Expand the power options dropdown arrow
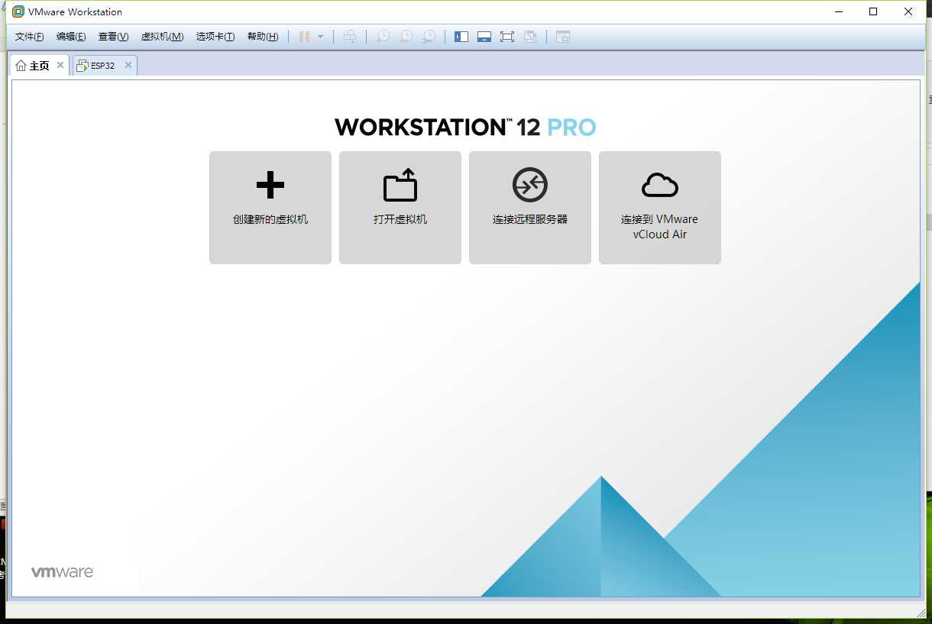Screen dimensions: 932x624 tap(321, 37)
